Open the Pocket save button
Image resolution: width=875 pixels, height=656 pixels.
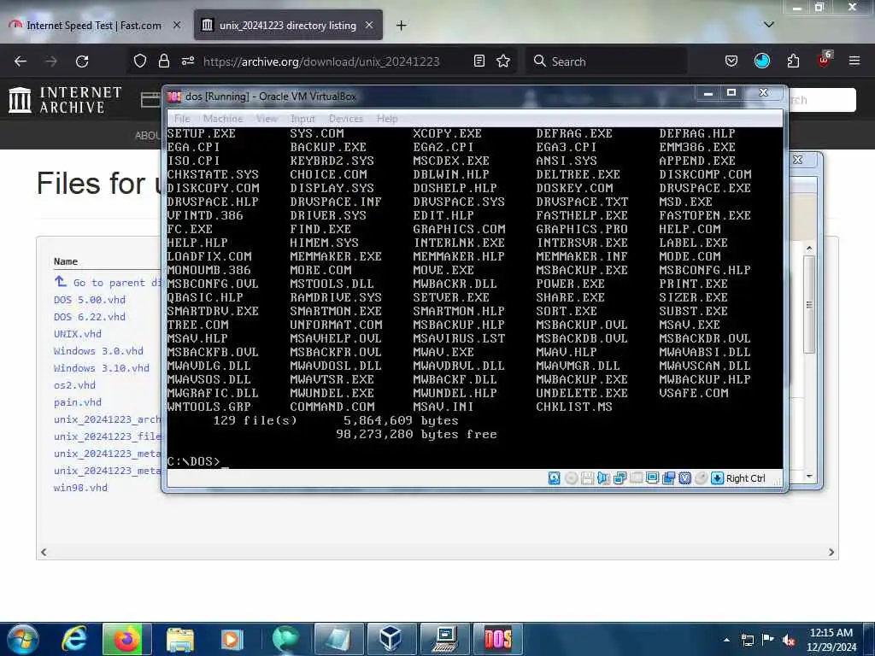731,61
